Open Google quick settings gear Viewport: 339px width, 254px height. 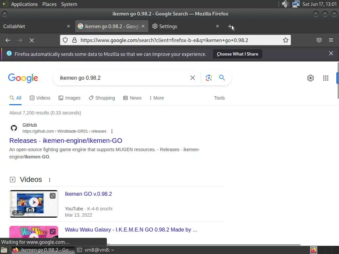coord(311,78)
